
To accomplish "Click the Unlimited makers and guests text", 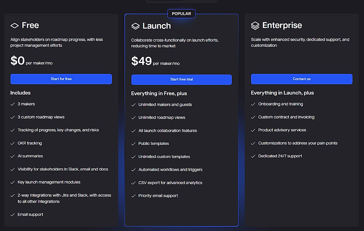I will 165,104.
